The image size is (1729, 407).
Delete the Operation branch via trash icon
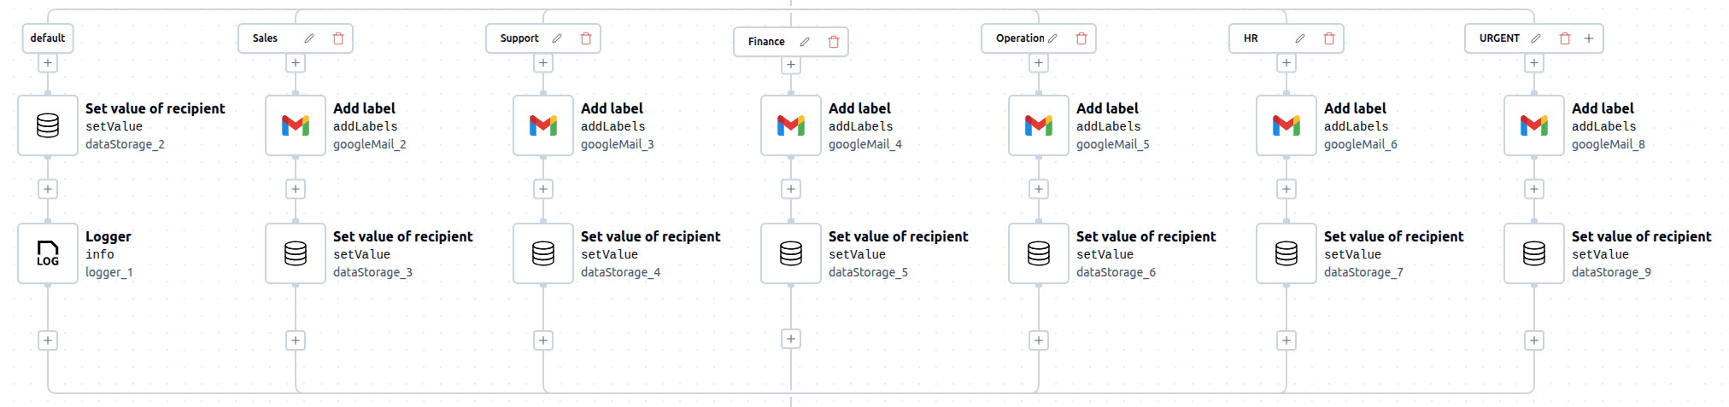pyautogui.click(x=1081, y=38)
